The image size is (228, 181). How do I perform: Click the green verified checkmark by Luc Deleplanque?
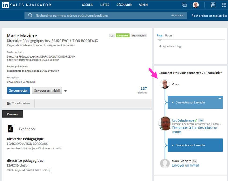coord(196,120)
